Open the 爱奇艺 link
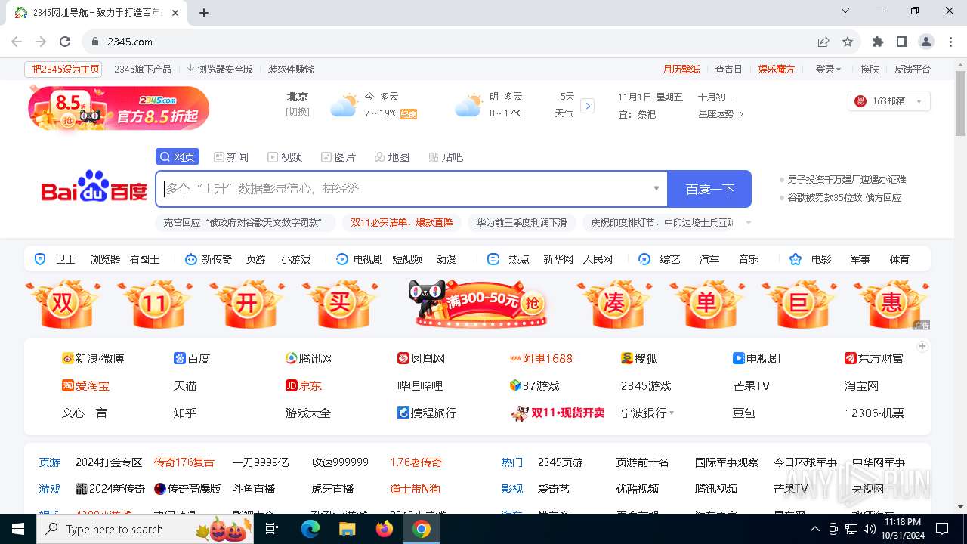Image resolution: width=967 pixels, height=544 pixels. pyautogui.click(x=554, y=489)
